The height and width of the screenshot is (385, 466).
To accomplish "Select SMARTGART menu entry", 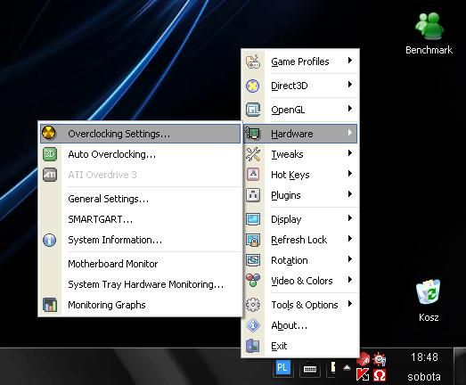I will point(140,219).
